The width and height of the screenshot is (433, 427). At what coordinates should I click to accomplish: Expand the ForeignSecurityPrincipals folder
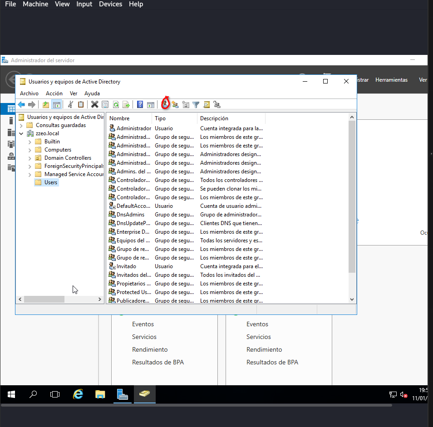[30, 167]
